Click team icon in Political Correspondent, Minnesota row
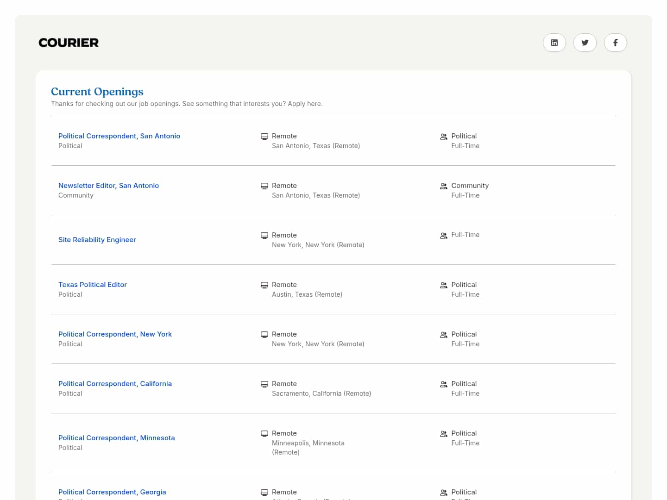Viewport: 667px width, 500px height. (443, 434)
